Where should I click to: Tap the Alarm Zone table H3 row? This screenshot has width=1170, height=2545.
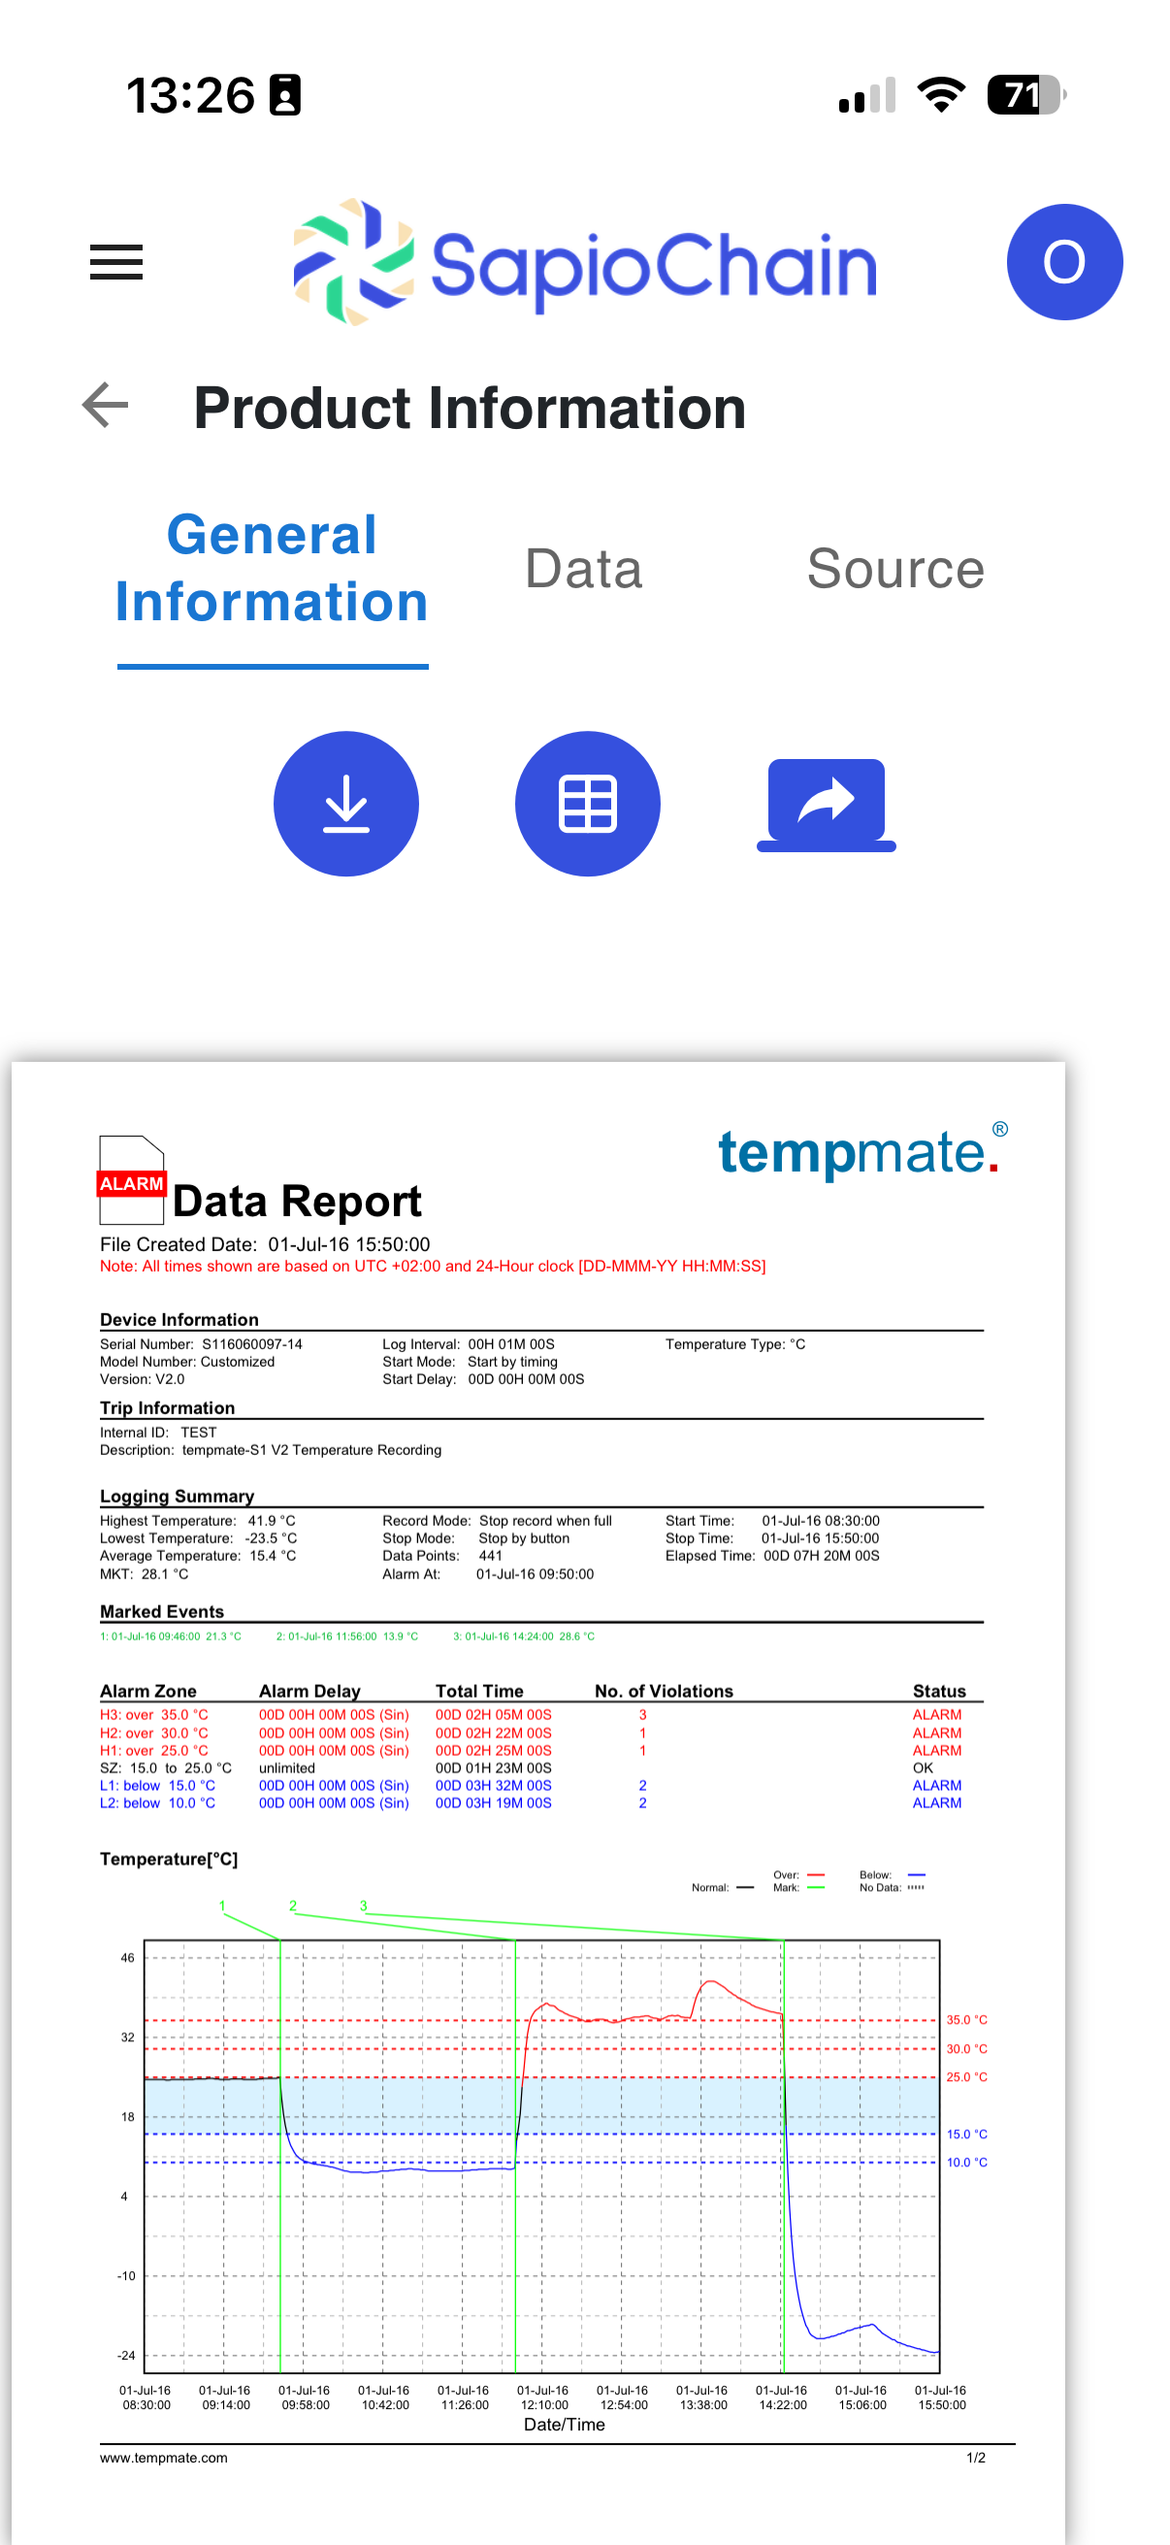click(x=534, y=1715)
